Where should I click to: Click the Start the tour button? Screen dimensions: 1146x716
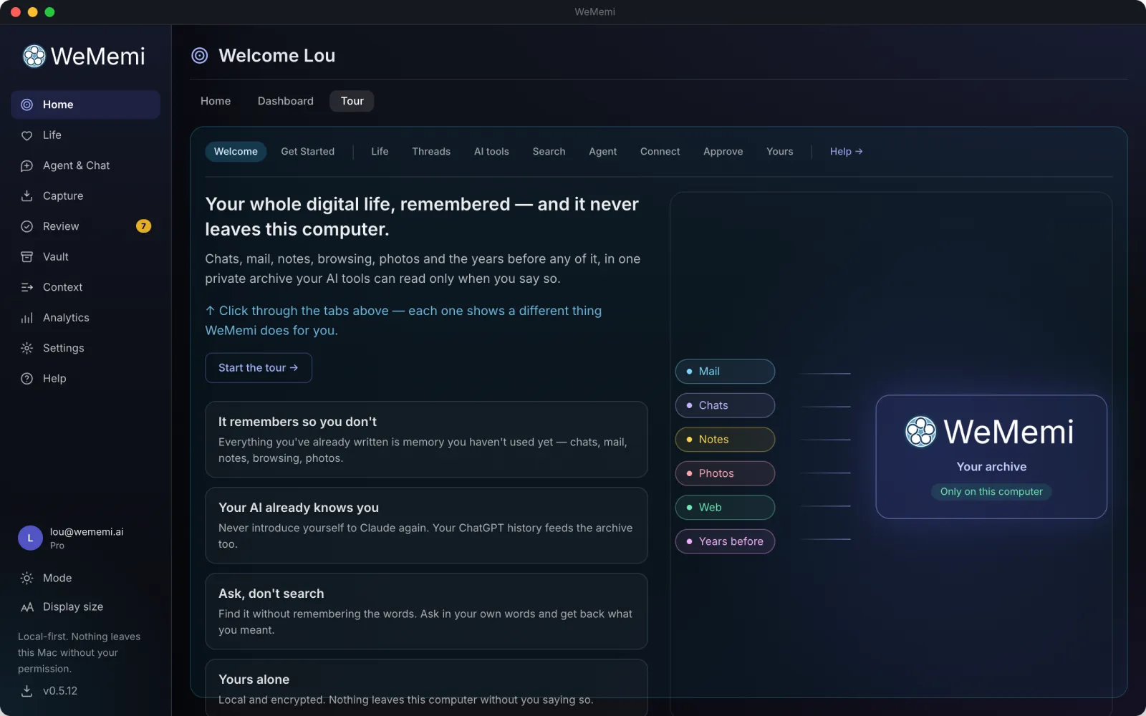[259, 368]
